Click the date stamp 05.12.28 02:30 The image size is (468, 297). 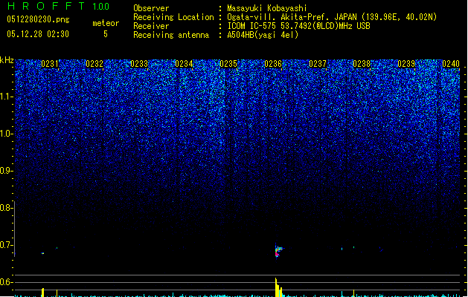(x=38, y=34)
